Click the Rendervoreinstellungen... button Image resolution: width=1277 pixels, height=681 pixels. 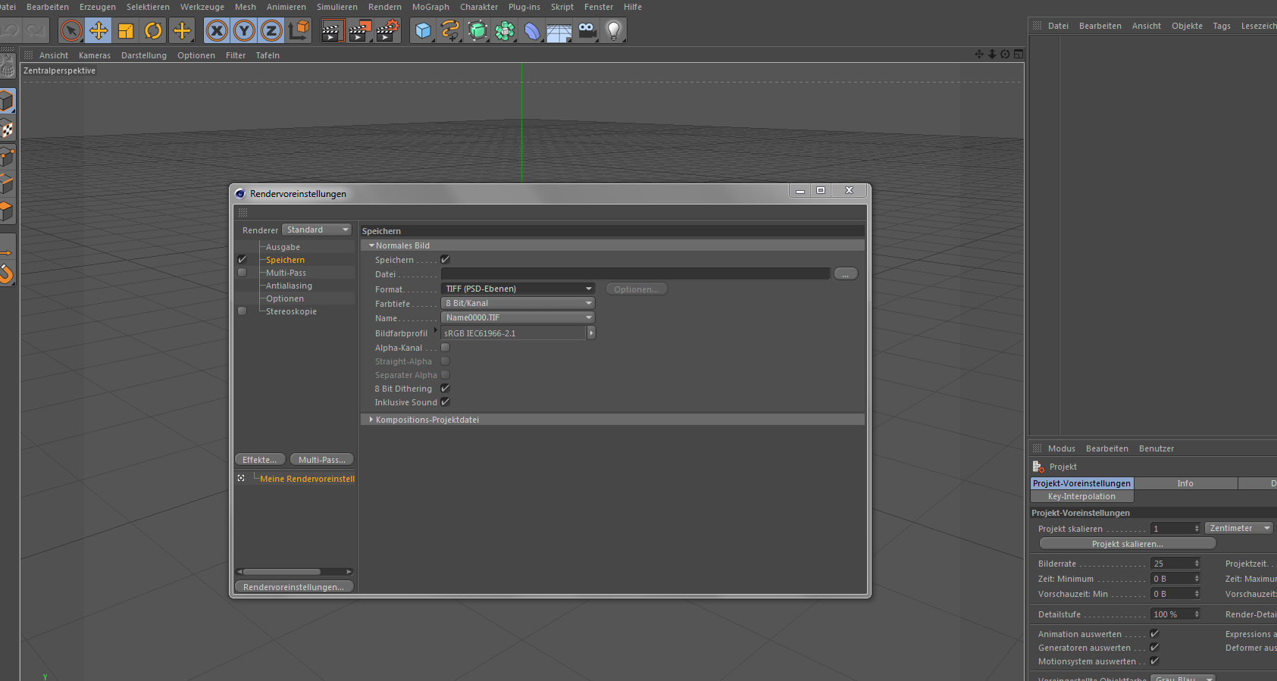pyautogui.click(x=294, y=587)
